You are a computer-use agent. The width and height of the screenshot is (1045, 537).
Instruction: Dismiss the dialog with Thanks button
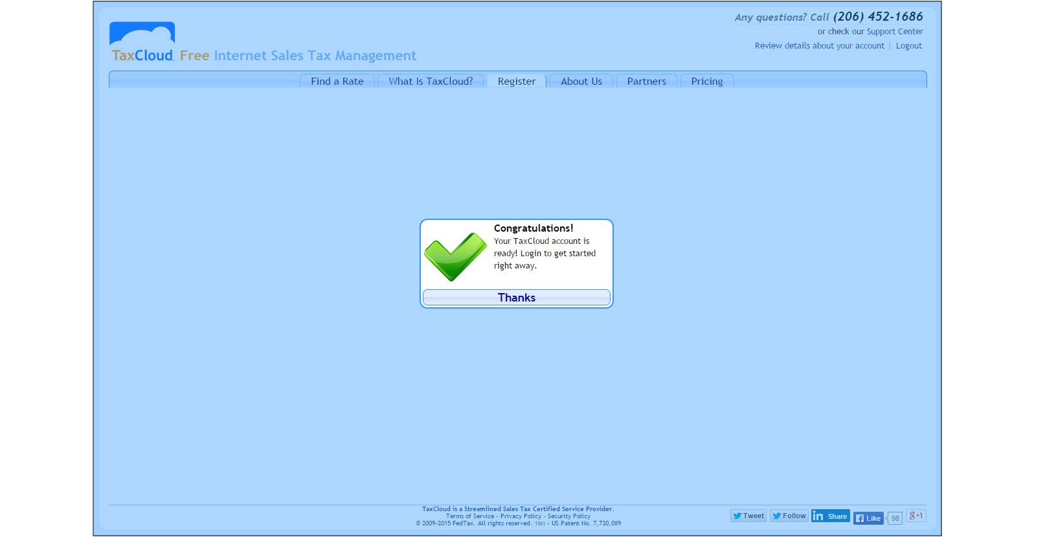pyautogui.click(x=517, y=298)
